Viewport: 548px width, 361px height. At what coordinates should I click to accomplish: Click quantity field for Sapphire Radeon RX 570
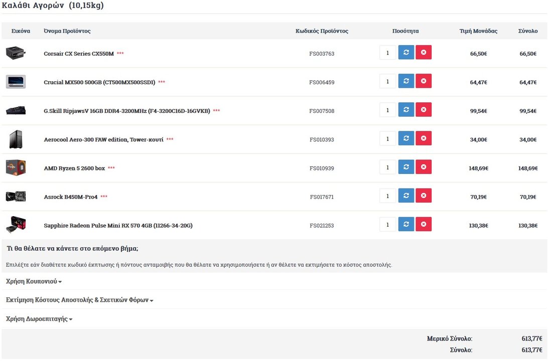(387, 225)
